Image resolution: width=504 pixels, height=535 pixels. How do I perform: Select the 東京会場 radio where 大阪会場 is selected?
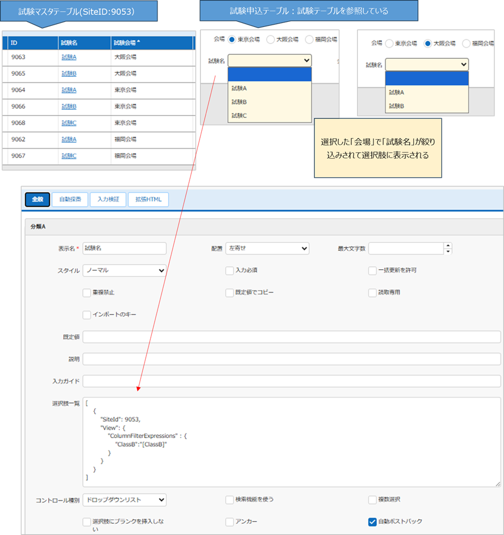tap(389, 43)
